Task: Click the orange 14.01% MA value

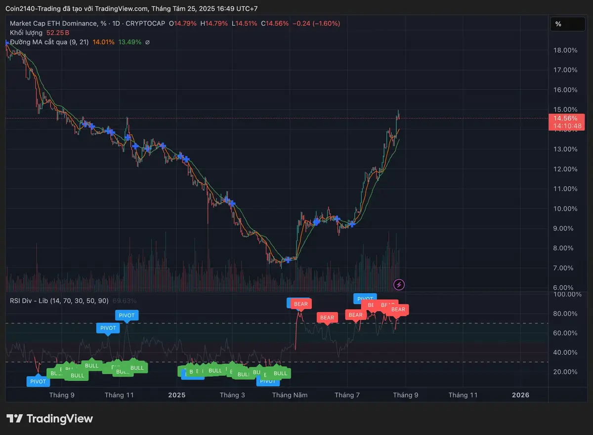Action: click(x=103, y=42)
